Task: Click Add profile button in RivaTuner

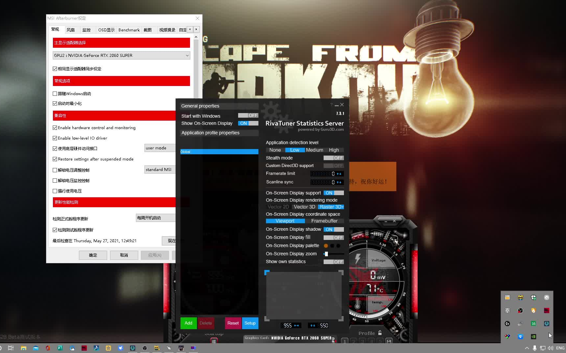Action: point(188,323)
